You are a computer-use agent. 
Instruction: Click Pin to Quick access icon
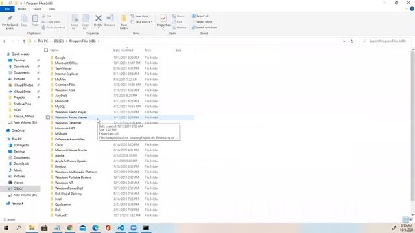(10, 18)
